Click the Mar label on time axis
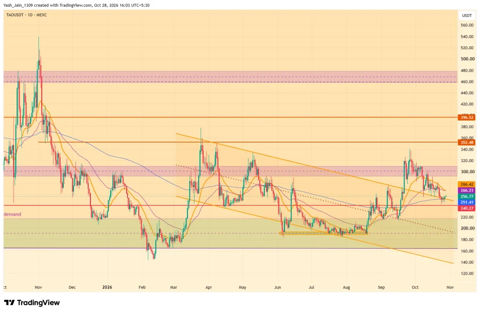The image size is (480, 313). coord(173,287)
